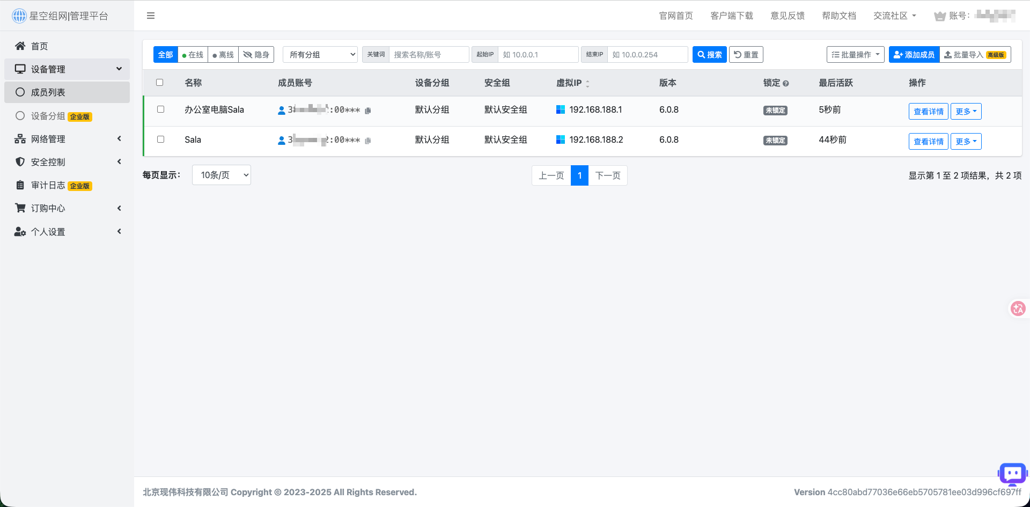Focus the 搜索名称/账号 keyword field
The image size is (1030, 507).
(x=429, y=55)
